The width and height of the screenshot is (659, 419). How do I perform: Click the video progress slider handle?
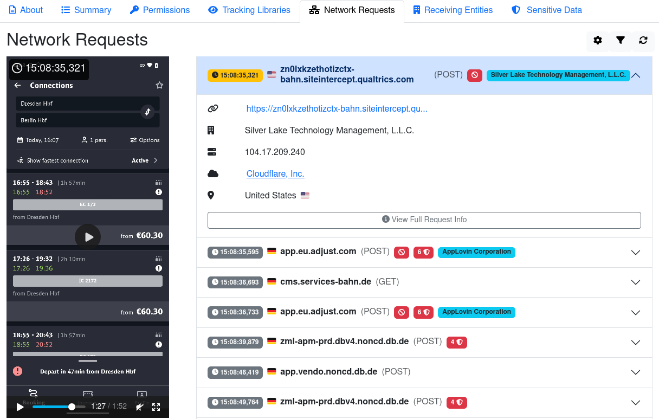72,407
